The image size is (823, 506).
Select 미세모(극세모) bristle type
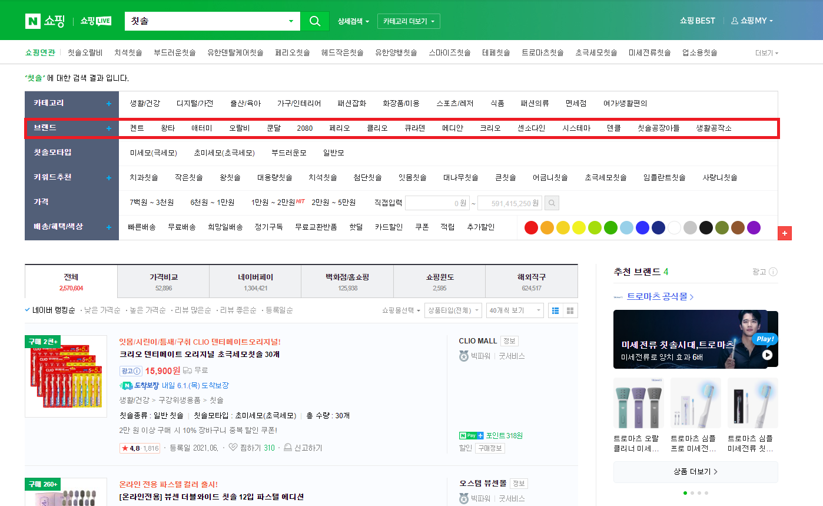click(154, 153)
